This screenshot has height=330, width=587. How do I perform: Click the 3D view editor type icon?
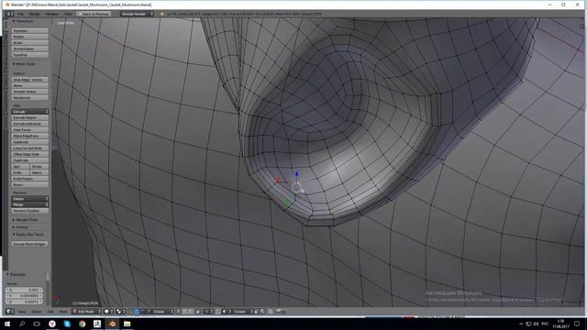(9, 312)
